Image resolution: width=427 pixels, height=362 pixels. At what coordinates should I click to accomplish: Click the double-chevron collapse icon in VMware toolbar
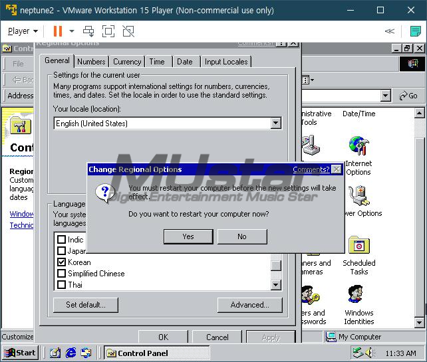[x=389, y=31]
